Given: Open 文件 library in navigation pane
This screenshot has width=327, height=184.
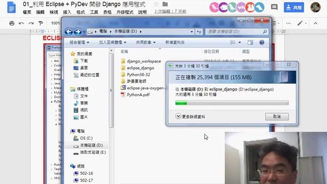Looking at the screenshot, I should point(81,96).
